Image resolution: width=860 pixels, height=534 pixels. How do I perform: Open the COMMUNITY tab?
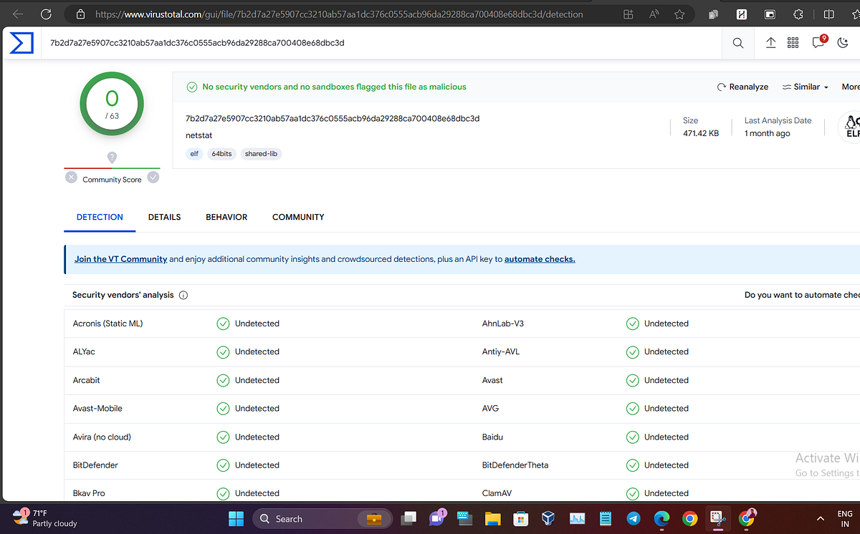pos(298,217)
